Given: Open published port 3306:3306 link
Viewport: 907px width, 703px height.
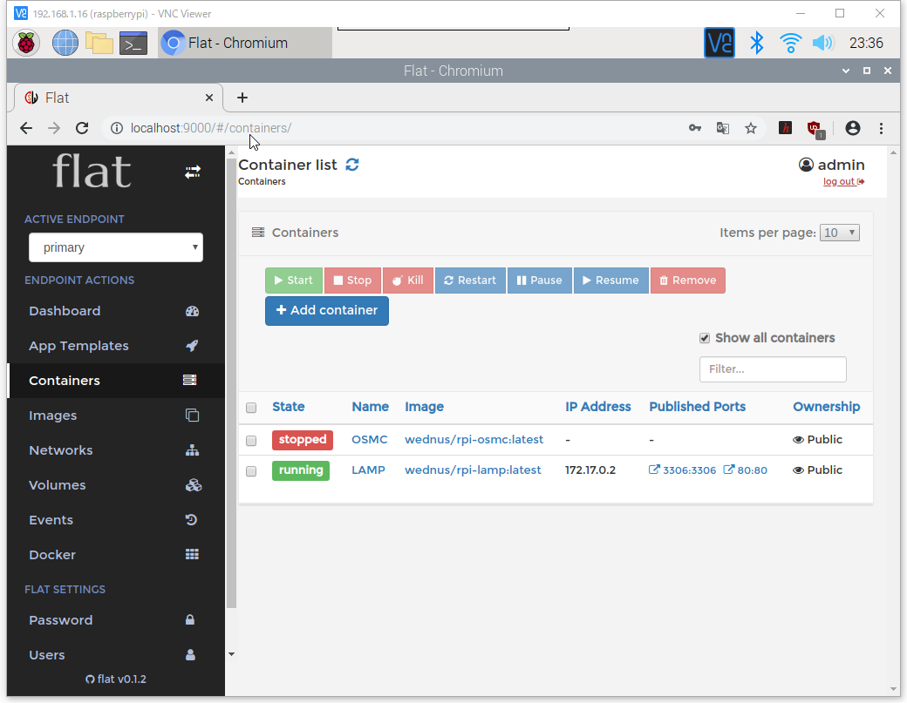Looking at the screenshot, I should [x=683, y=470].
